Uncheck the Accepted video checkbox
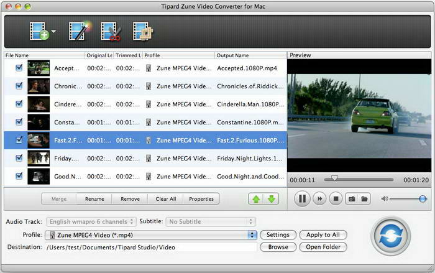435x273 pixels. point(19,68)
